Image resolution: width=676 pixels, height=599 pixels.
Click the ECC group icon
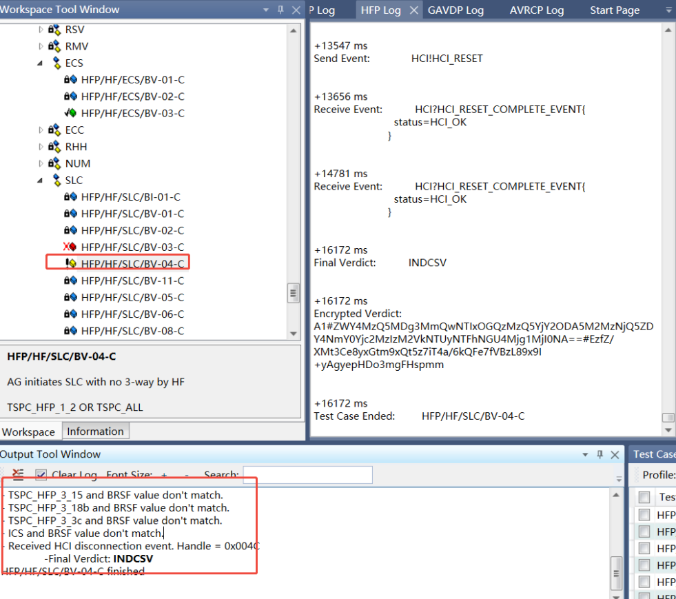coord(54,130)
